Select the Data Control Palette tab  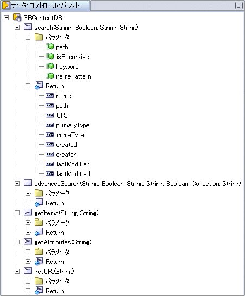45,5
